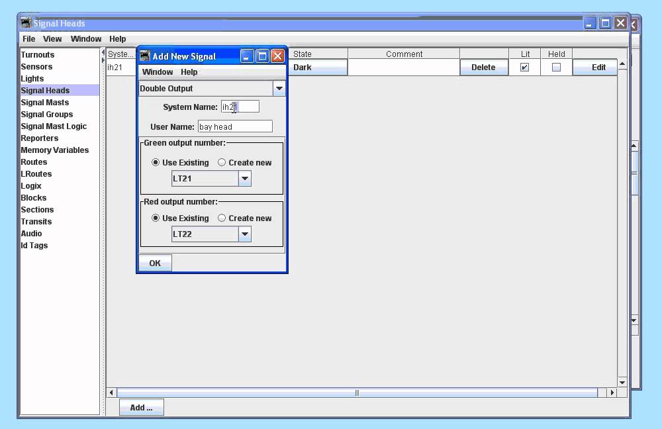Select Reporters in the side list
662x429 pixels.
click(60, 138)
